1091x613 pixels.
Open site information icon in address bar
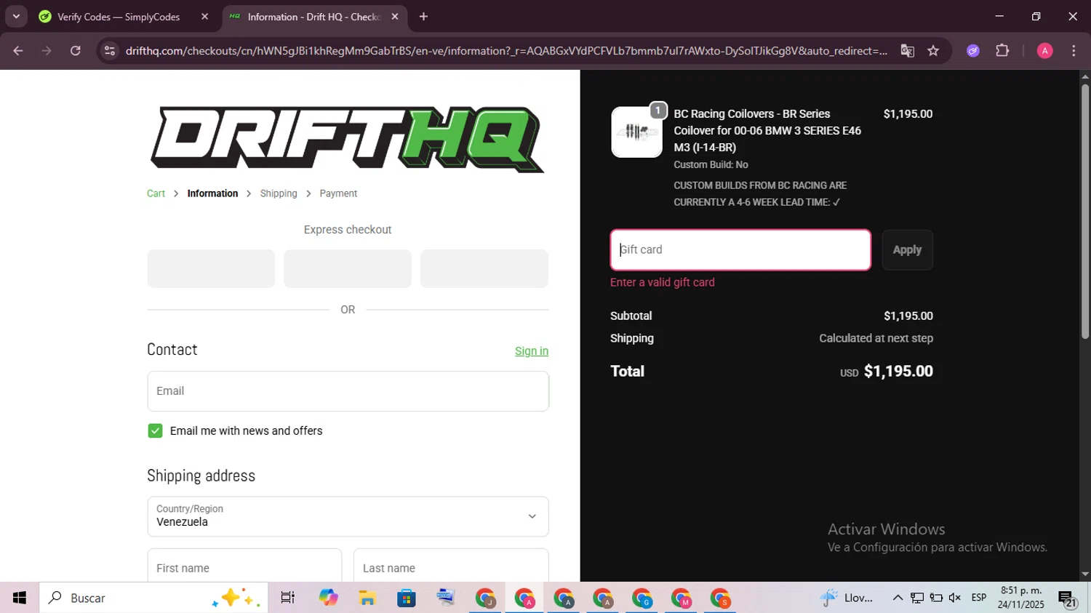(x=110, y=51)
